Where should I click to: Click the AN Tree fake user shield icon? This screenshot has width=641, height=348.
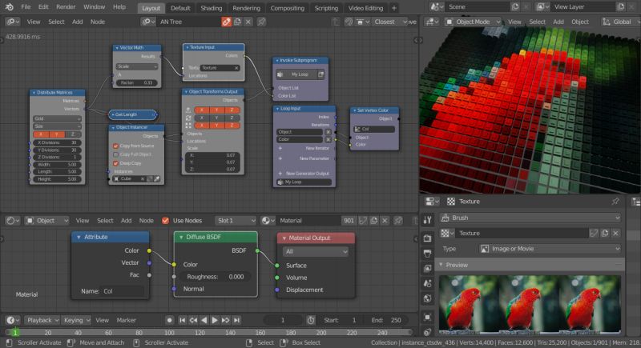[x=226, y=22]
